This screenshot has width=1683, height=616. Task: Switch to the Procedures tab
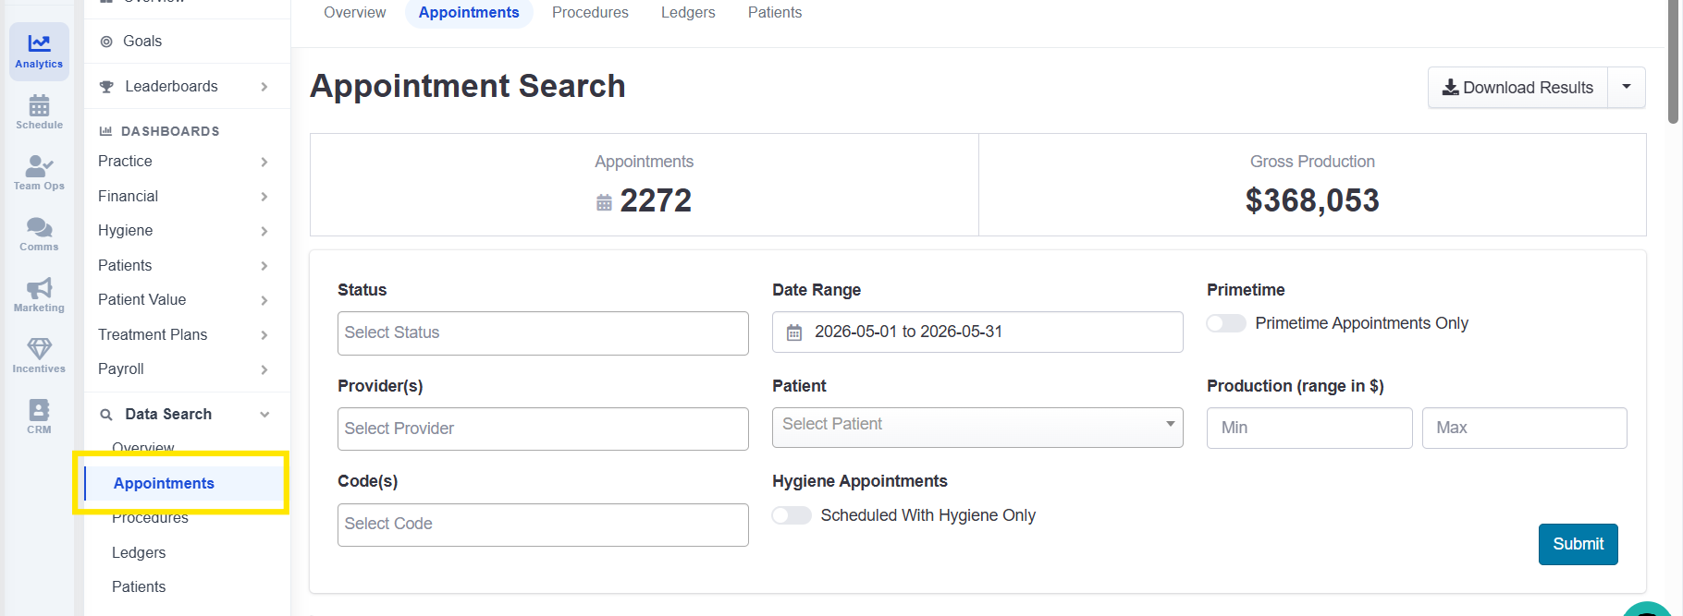point(590,13)
